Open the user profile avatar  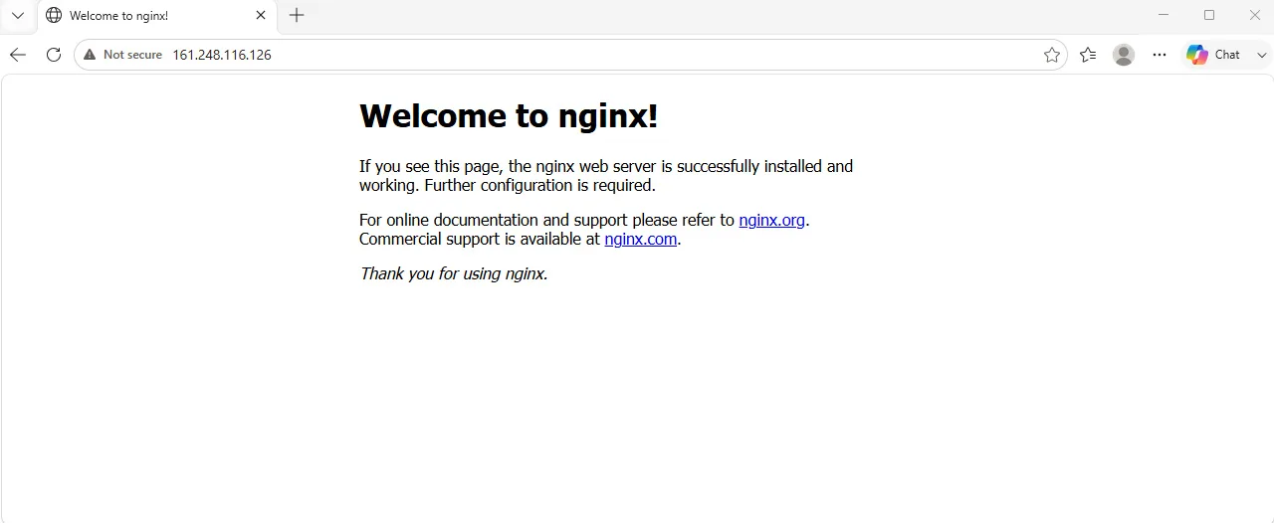(x=1124, y=55)
